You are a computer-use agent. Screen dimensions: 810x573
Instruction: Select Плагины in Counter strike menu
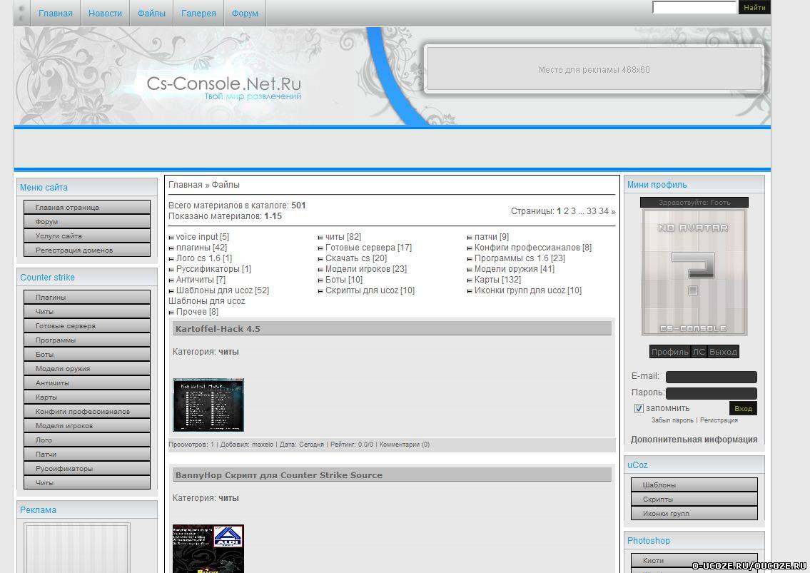(x=87, y=297)
